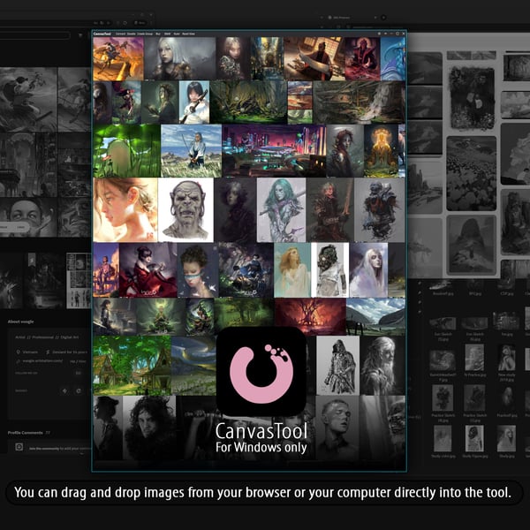Screen dimensions: 530x530
Task: Select curly-haired man in fur cloak
Action: 149,428
